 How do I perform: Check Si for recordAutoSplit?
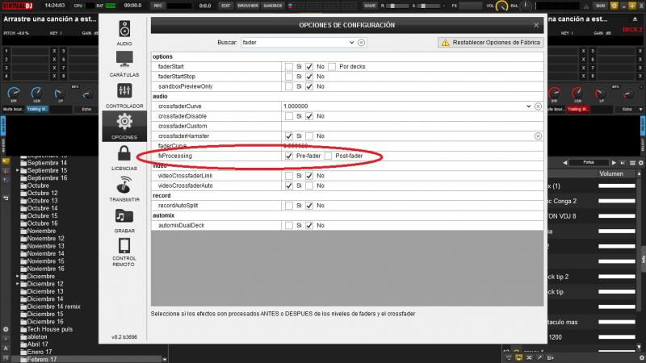(x=289, y=206)
